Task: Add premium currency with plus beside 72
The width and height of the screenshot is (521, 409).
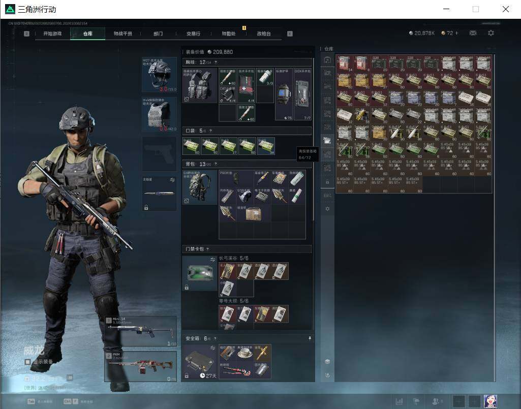Action: [x=457, y=33]
